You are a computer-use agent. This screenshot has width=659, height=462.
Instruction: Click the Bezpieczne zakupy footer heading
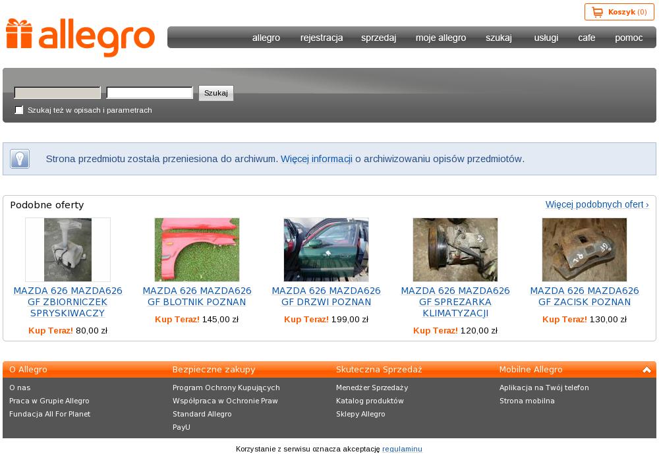214,370
